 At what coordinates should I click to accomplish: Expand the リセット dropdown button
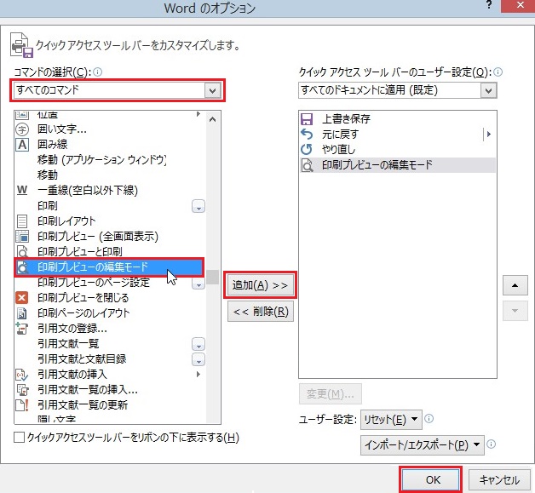click(390, 419)
